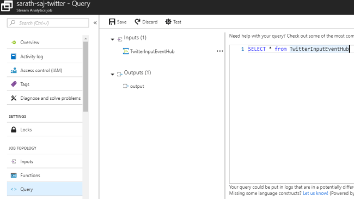Select the output entry in tree
This screenshot has width=354, height=199.
[137, 86]
